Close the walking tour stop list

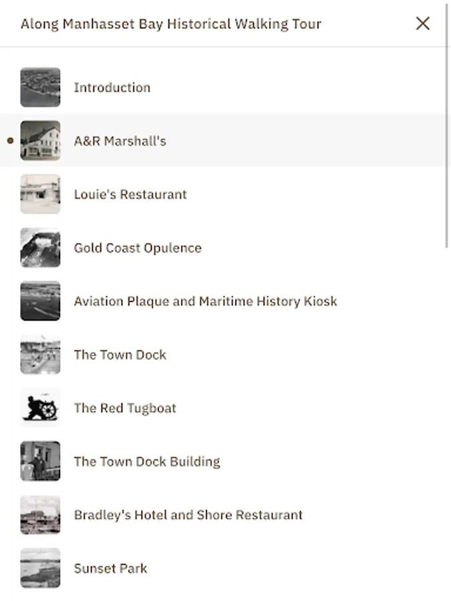point(422,23)
